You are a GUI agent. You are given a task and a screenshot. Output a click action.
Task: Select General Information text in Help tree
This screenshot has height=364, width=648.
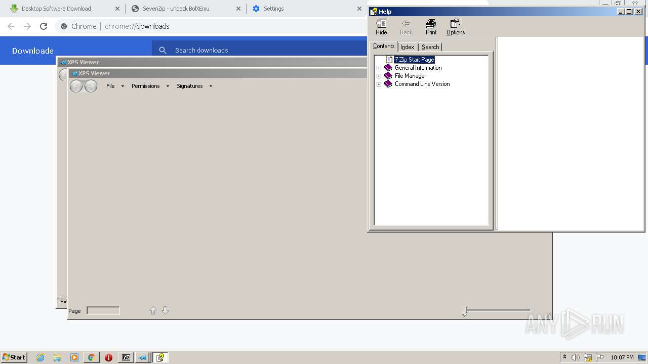[x=418, y=68]
